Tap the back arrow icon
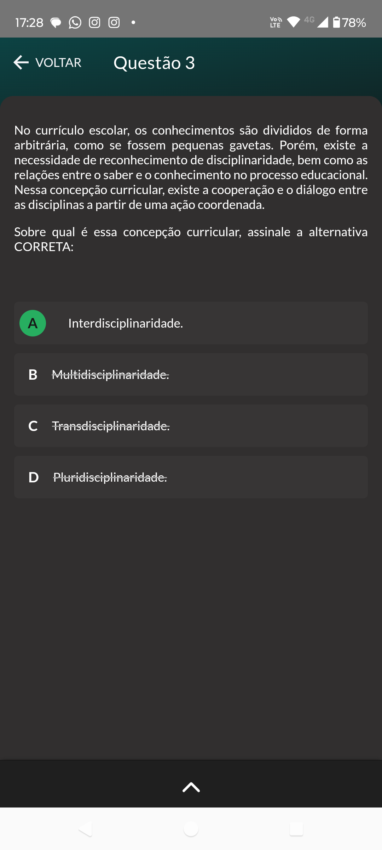The width and height of the screenshot is (382, 850). click(x=21, y=62)
